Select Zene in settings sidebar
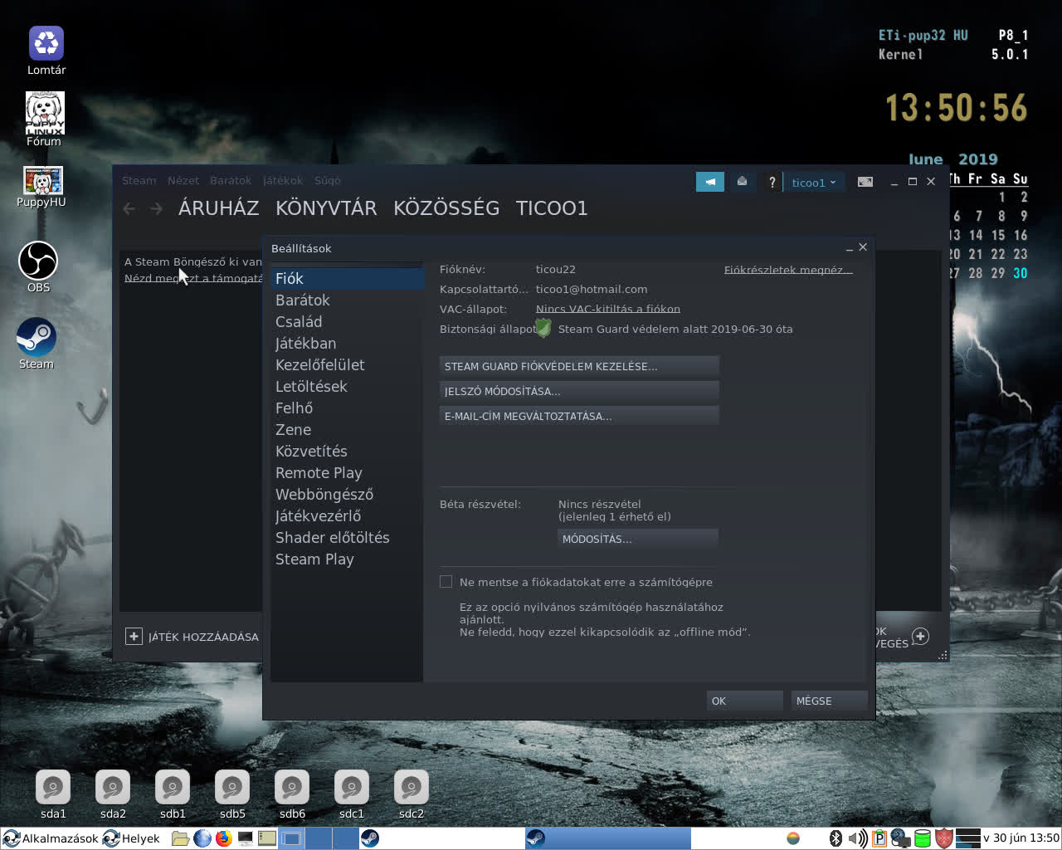Image resolution: width=1062 pixels, height=850 pixels. pyautogui.click(x=347, y=429)
